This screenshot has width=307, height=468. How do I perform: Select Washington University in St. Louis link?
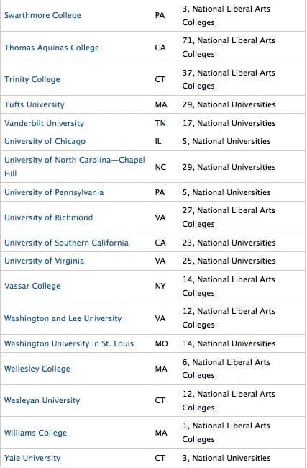pyautogui.click(x=69, y=343)
